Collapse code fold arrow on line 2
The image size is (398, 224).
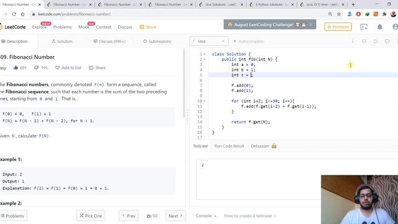point(205,60)
